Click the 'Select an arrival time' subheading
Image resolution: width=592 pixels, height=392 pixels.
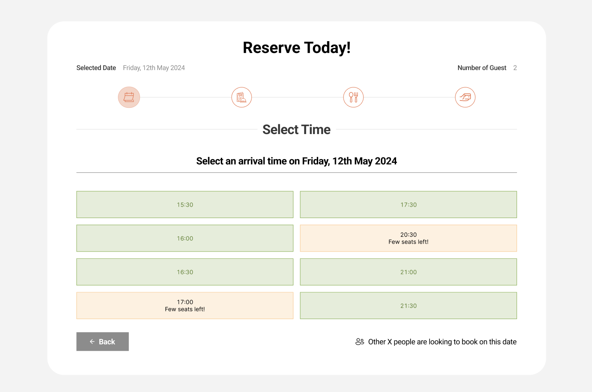coord(296,161)
